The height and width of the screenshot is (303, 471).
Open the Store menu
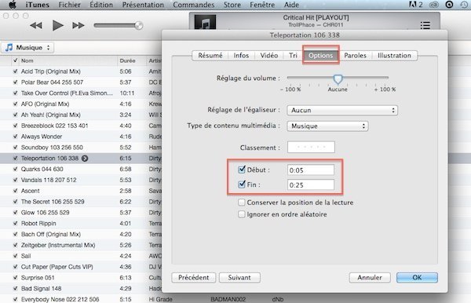point(232,5)
